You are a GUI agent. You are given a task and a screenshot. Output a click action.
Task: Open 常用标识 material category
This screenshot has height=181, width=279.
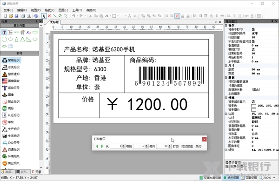(11, 60)
